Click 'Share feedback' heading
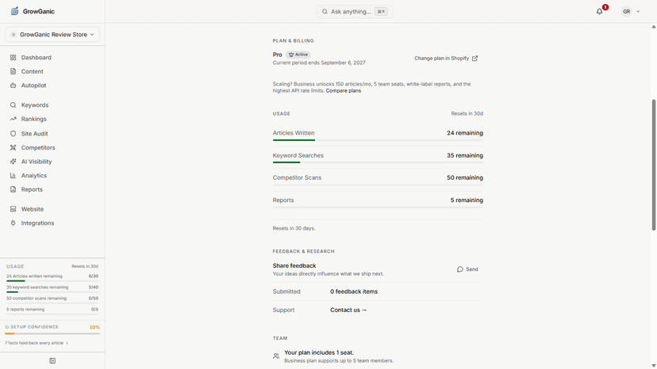The image size is (657, 369). tap(294, 265)
